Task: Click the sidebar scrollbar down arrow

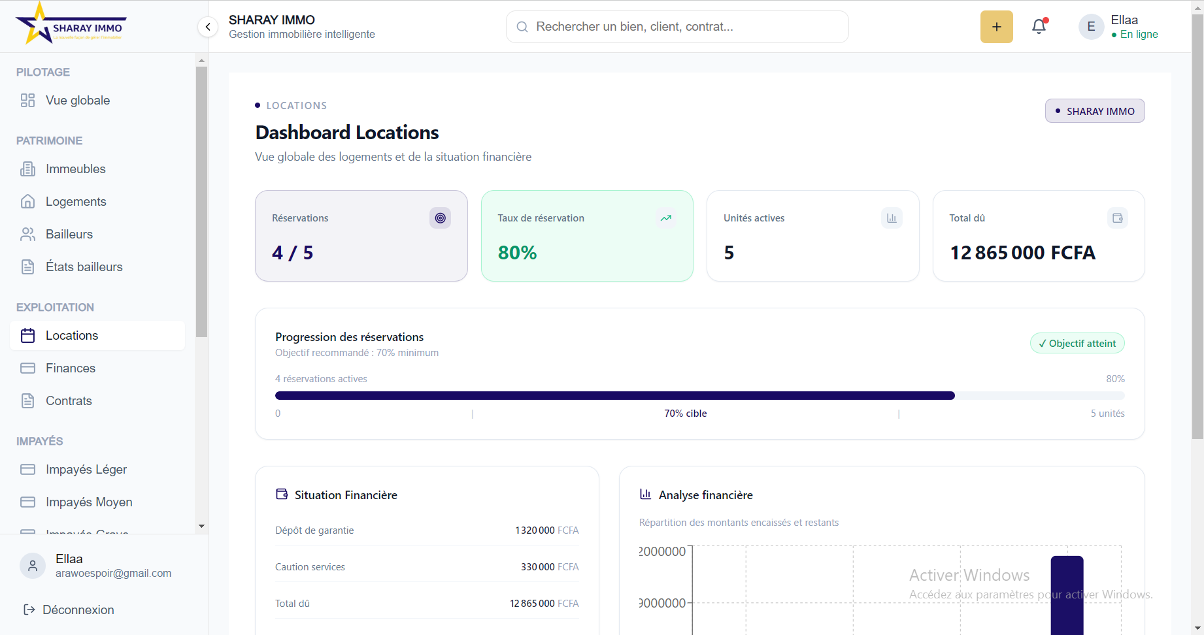Action: (201, 526)
